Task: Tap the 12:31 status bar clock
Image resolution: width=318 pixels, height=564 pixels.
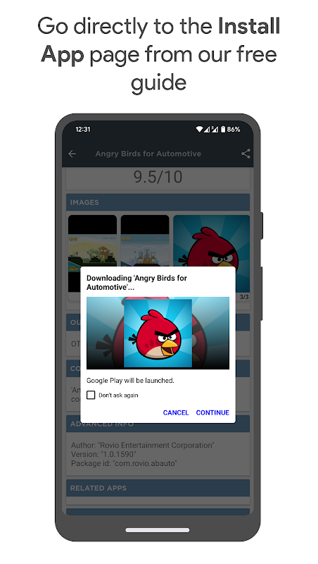Action: click(x=83, y=130)
